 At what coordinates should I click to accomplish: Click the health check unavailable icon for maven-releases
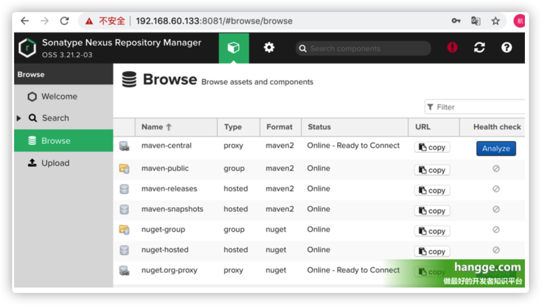496,189
